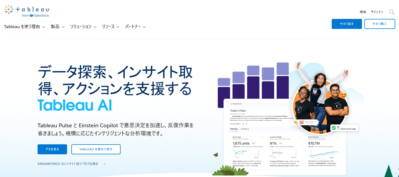Click the Tableau logo in header
The width and height of the screenshot is (399, 177).
click(27, 11)
